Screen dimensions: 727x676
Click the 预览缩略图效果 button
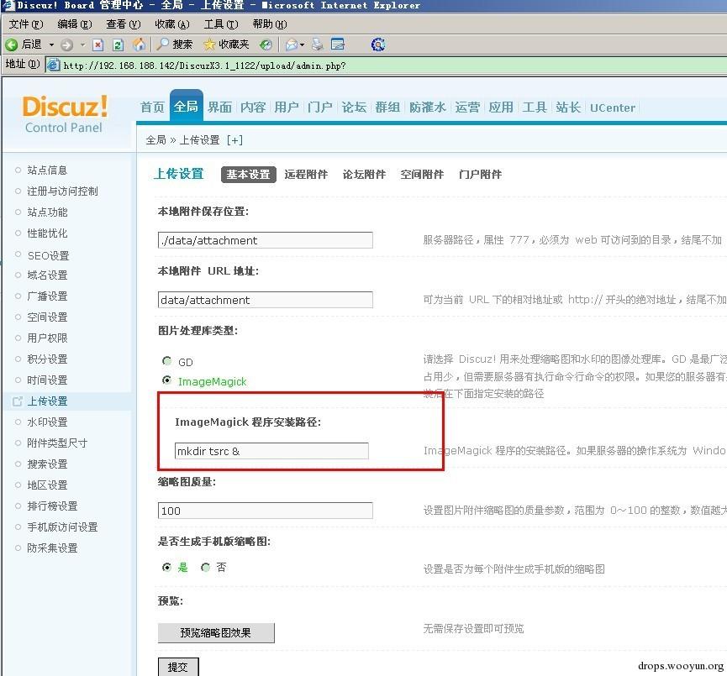tap(216, 632)
